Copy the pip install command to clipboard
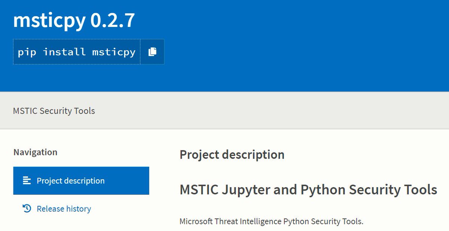This screenshot has height=231, width=449. click(x=152, y=52)
